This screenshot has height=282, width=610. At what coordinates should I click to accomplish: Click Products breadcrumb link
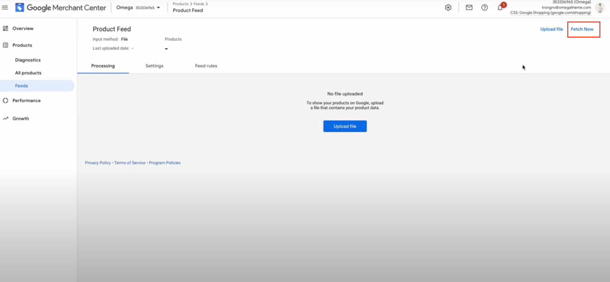(x=180, y=4)
